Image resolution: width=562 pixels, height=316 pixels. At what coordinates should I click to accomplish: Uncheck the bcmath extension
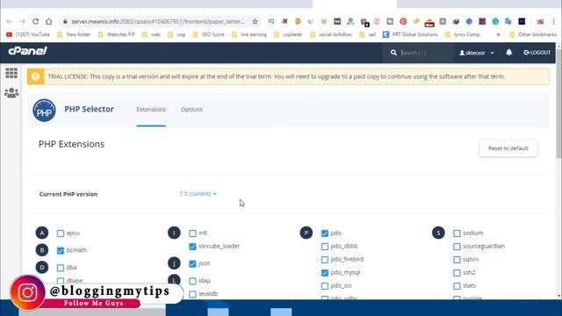point(61,250)
